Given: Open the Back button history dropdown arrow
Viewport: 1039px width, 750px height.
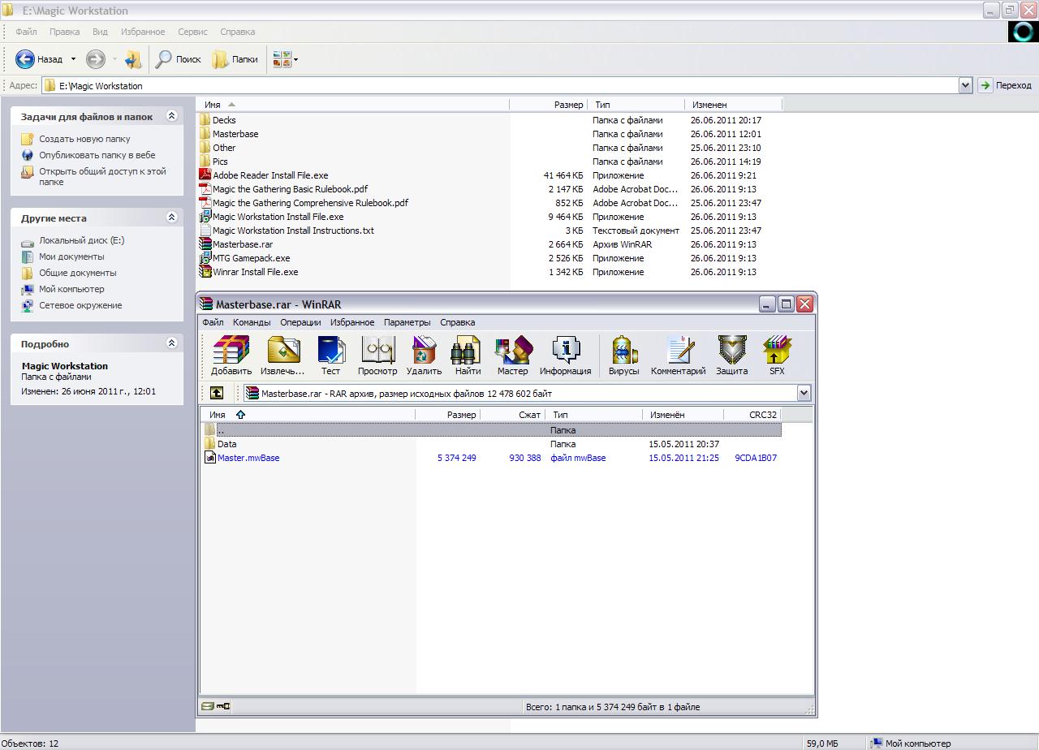Looking at the screenshot, I should point(73,59).
